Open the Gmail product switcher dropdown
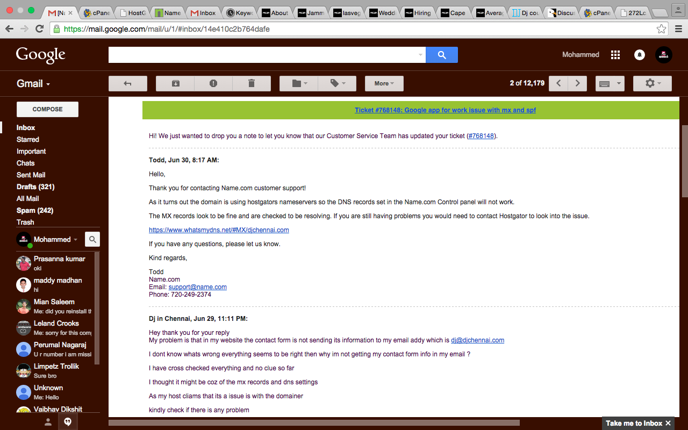This screenshot has height=430, width=688. [33, 83]
